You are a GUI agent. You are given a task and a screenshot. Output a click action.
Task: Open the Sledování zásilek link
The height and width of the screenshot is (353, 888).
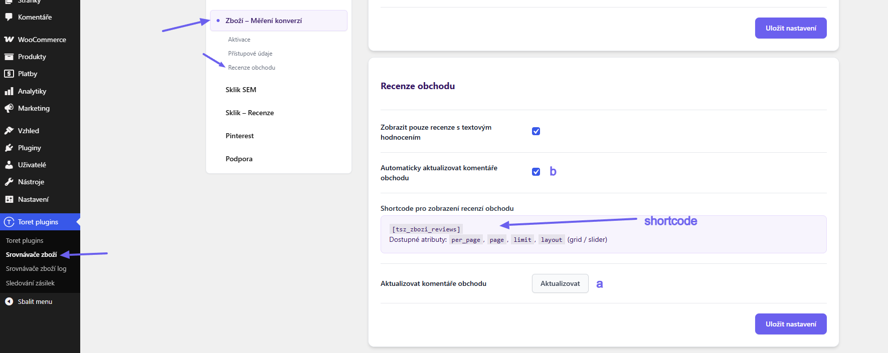point(30,283)
